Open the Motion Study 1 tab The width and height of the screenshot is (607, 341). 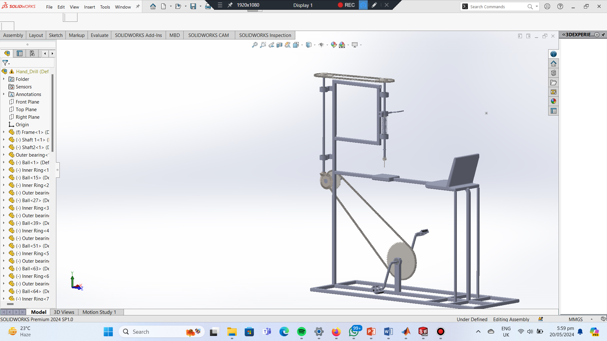[x=99, y=312]
